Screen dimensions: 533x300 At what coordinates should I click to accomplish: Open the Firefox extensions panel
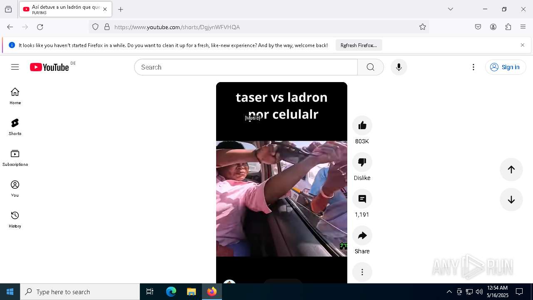[508, 27]
